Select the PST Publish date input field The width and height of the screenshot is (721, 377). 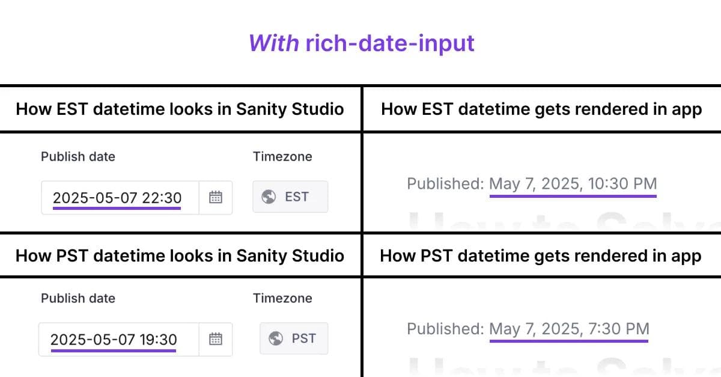pyautogui.click(x=115, y=339)
